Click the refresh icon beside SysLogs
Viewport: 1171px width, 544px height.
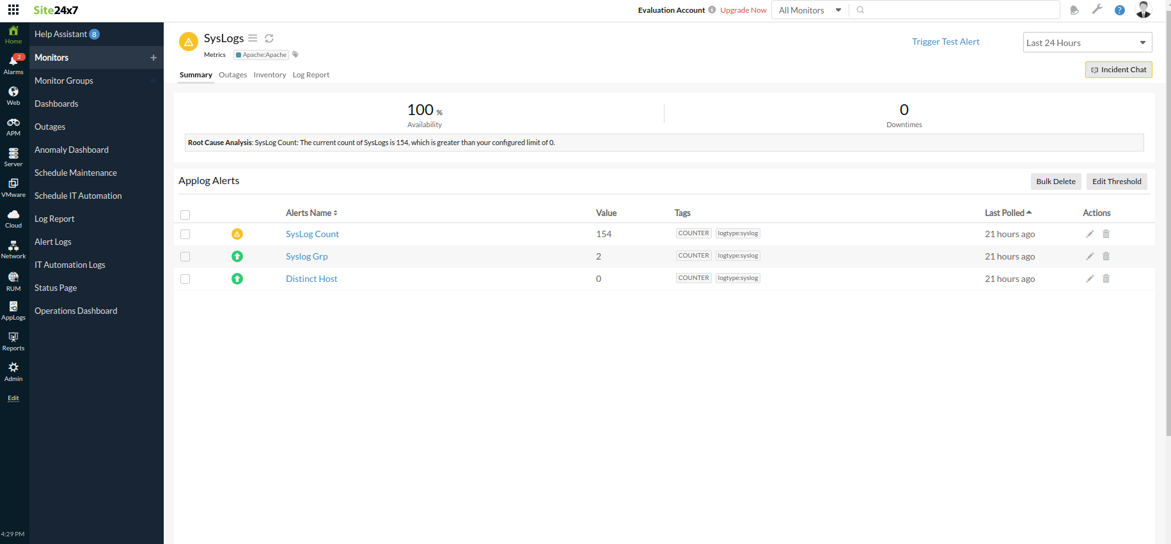click(x=269, y=38)
